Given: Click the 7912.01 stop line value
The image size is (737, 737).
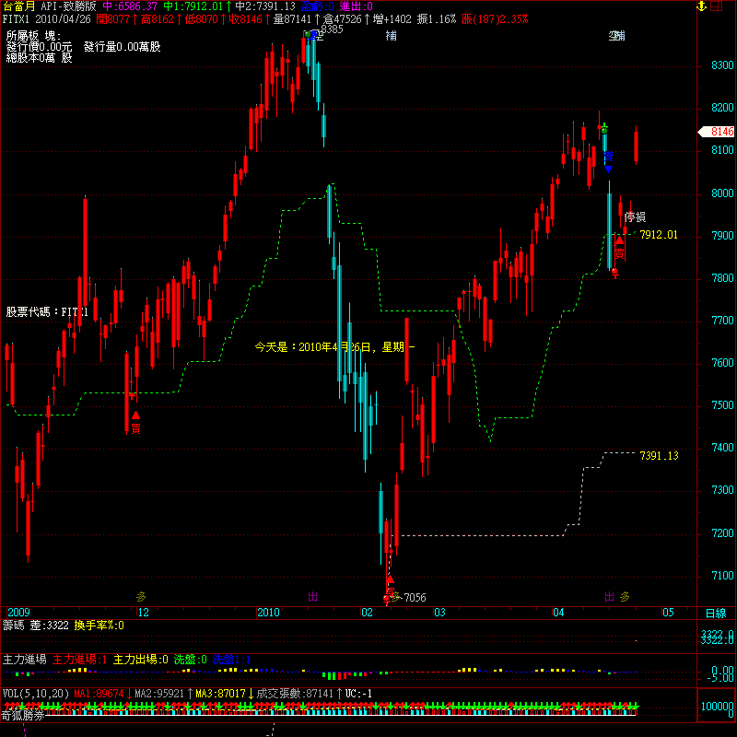Looking at the screenshot, I should click(x=659, y=235).
